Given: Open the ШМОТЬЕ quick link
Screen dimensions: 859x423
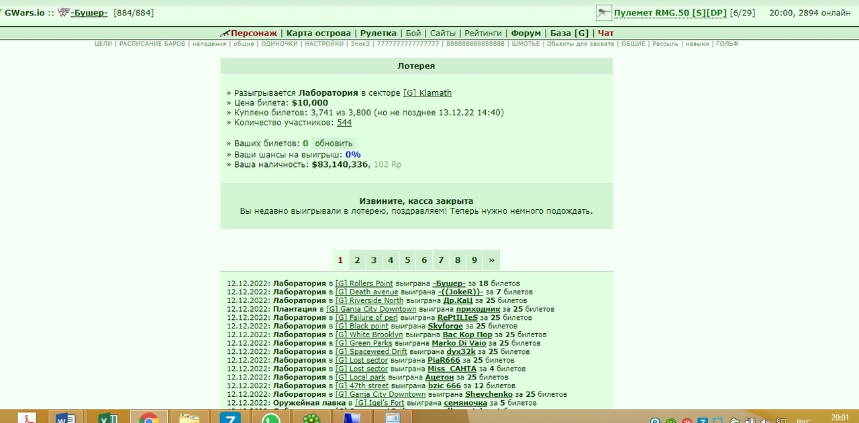Looking at the screenshot, I should pyautogui.click(x=525, y=44).
